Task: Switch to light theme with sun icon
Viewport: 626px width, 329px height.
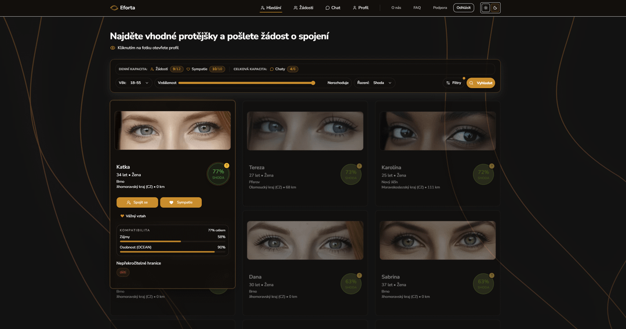Action: point(486,8)
